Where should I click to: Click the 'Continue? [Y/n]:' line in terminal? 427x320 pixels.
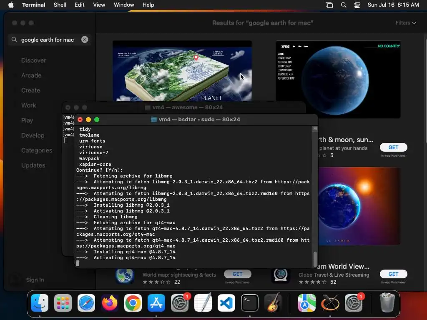coord(99,170)
